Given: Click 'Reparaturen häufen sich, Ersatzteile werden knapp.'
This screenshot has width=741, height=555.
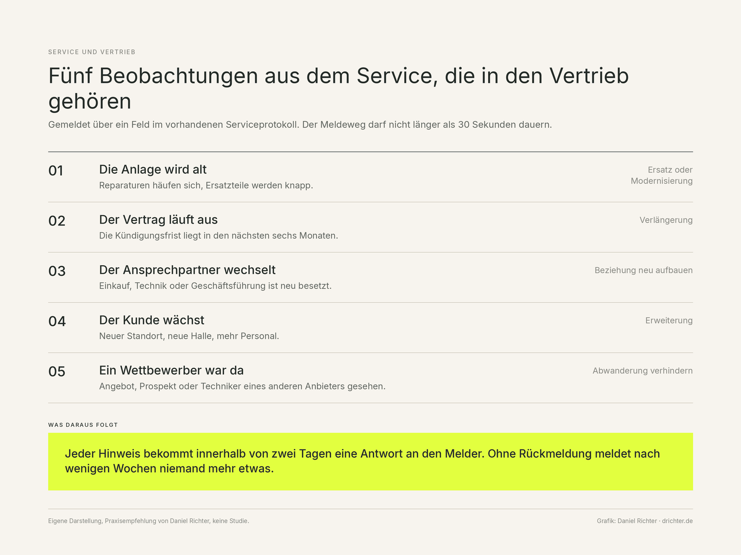Looking at the screenshot, I should coord(206,186).
